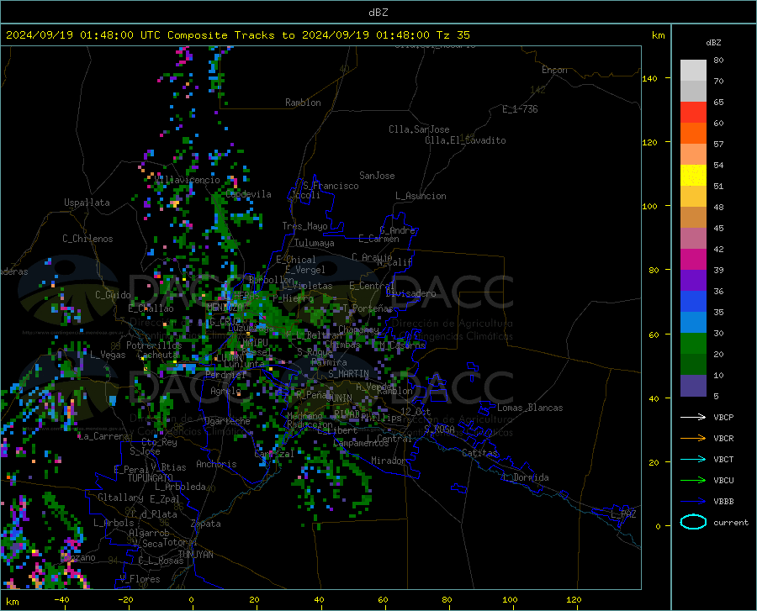Image resolution: width=757 pixels, height=611 pixels.
Task: Click the Uspallata town label
Action: click(x=87, y=203)
